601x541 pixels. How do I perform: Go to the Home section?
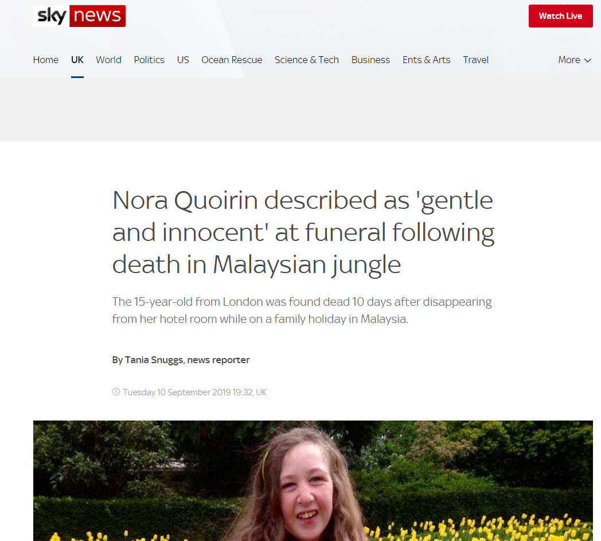coord(46,60)
